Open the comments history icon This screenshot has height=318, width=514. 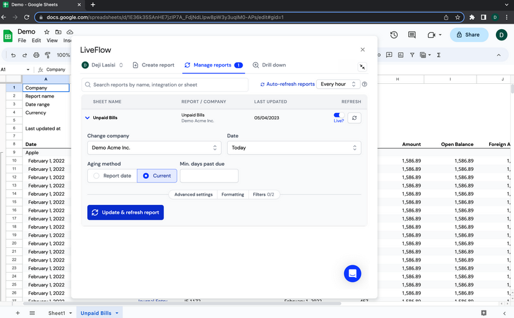[412, 35]
